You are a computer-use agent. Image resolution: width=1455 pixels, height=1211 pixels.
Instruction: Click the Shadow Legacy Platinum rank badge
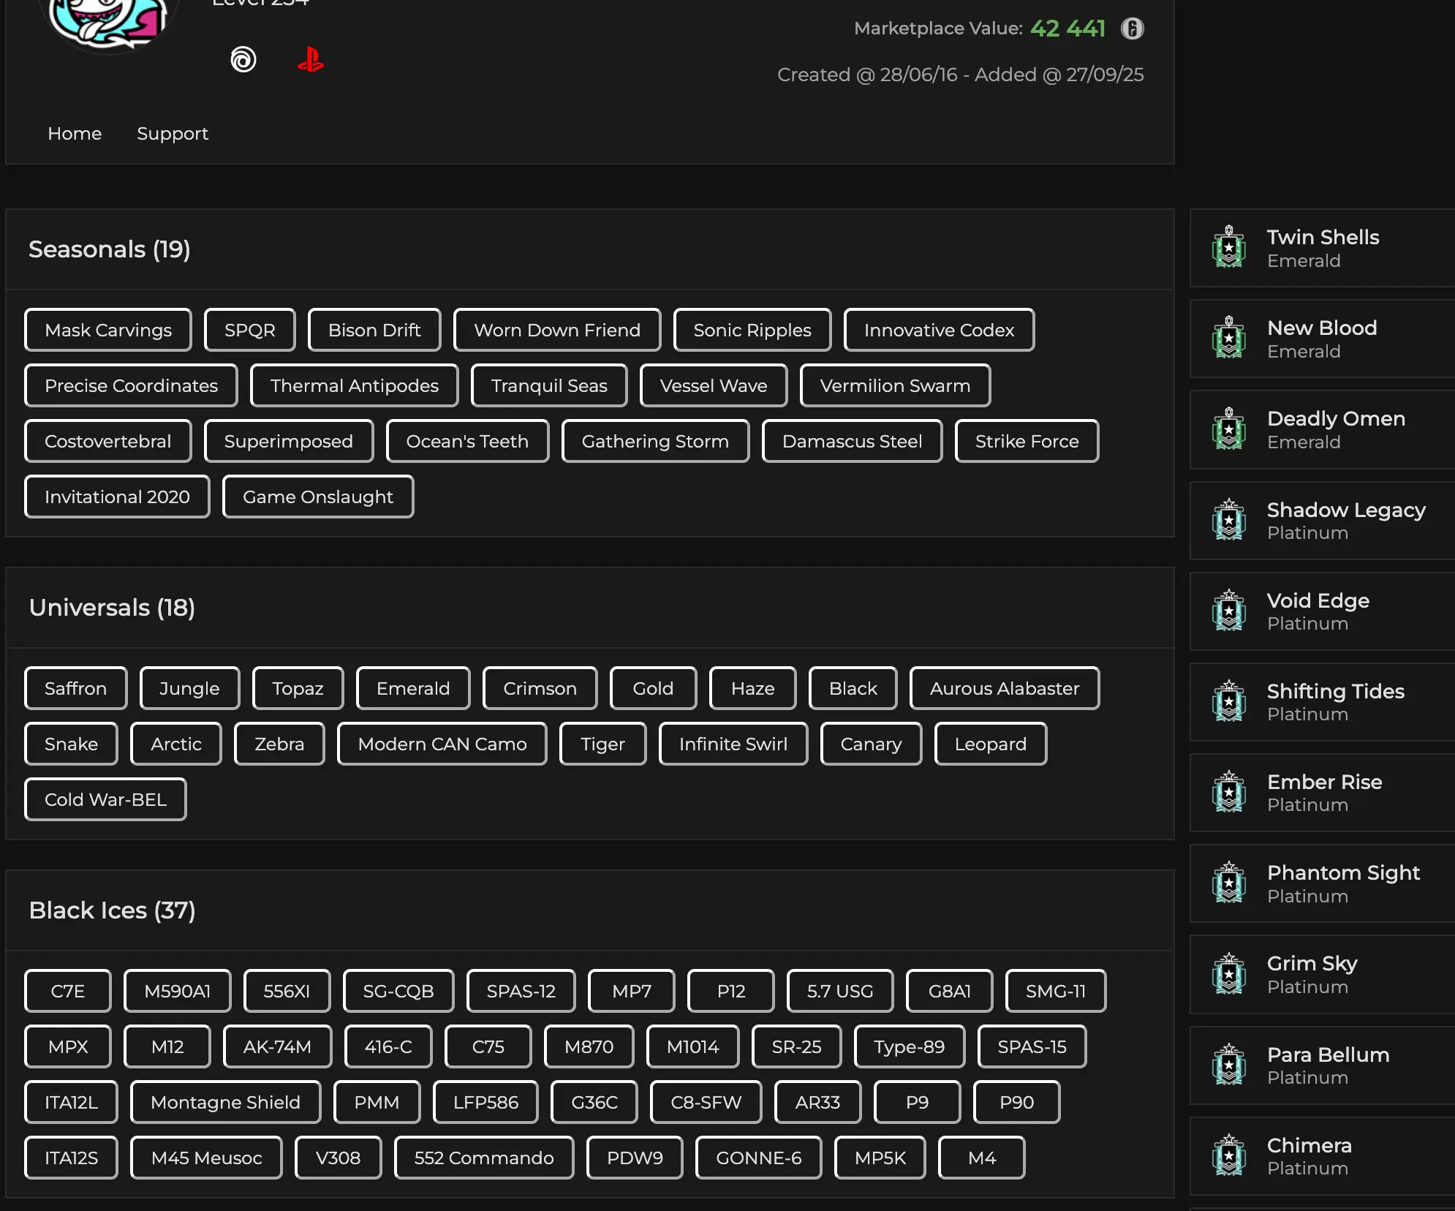(x=1229, y=520)
